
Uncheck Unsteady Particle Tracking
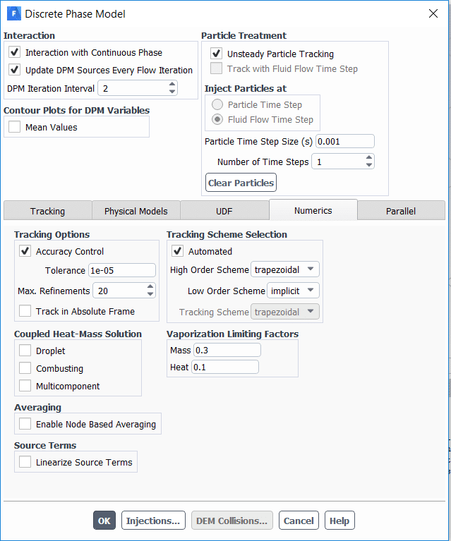point(217,54)
